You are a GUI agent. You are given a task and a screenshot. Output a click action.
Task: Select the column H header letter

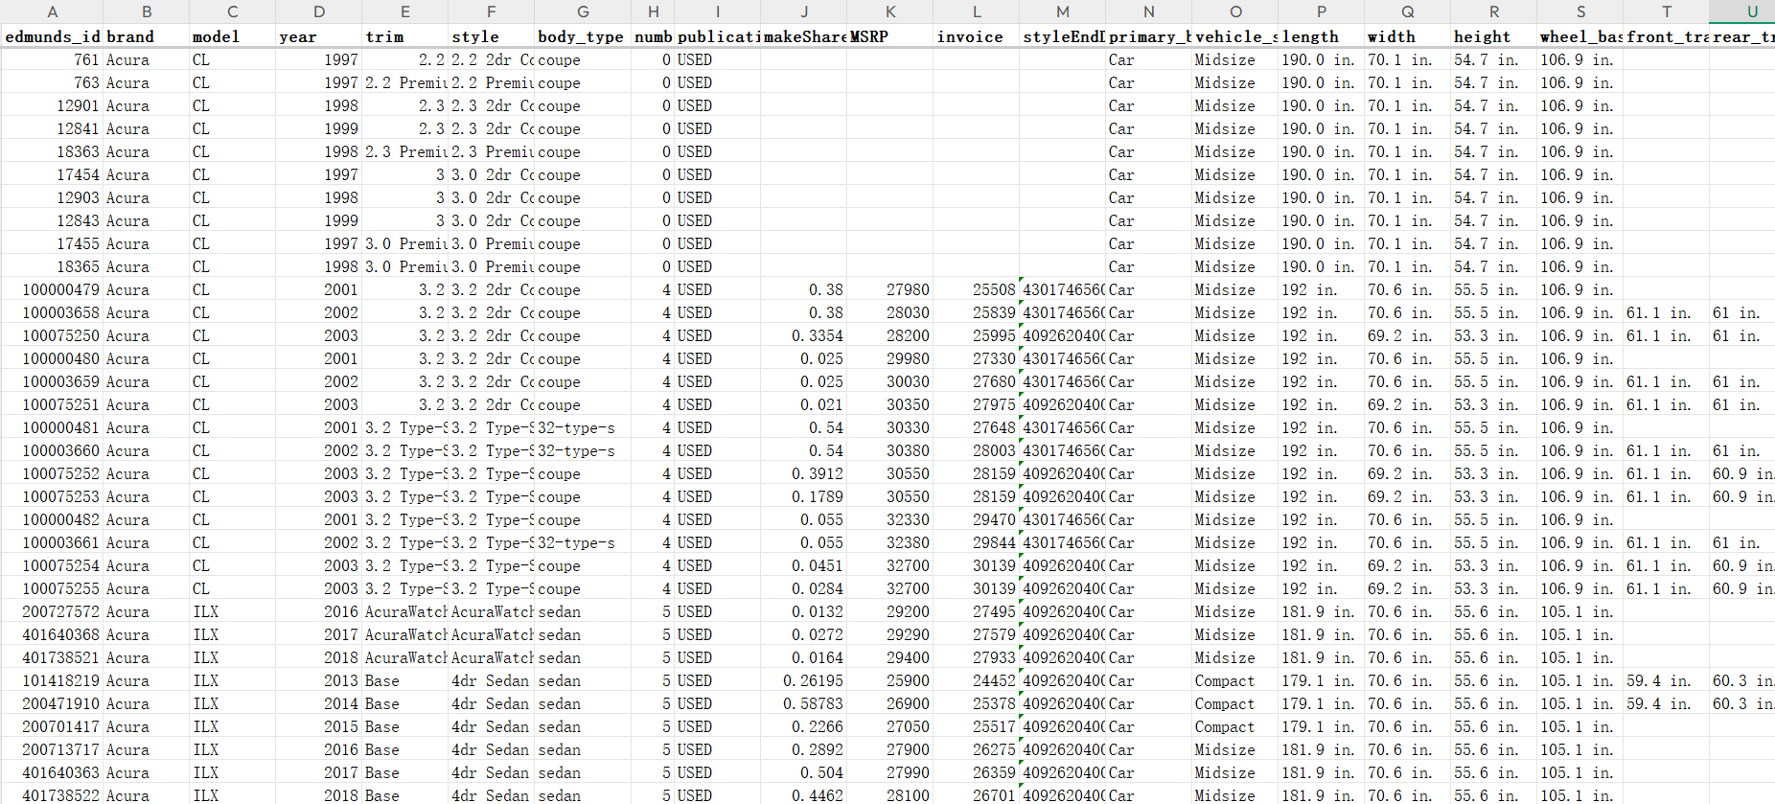pos(653,11)
